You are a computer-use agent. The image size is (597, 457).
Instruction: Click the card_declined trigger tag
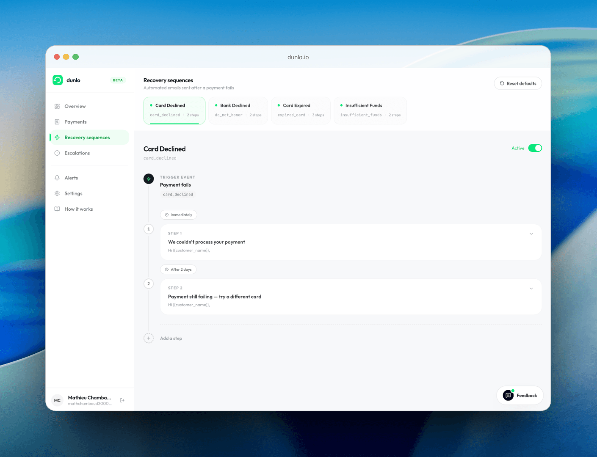click(x=178, y=195)
